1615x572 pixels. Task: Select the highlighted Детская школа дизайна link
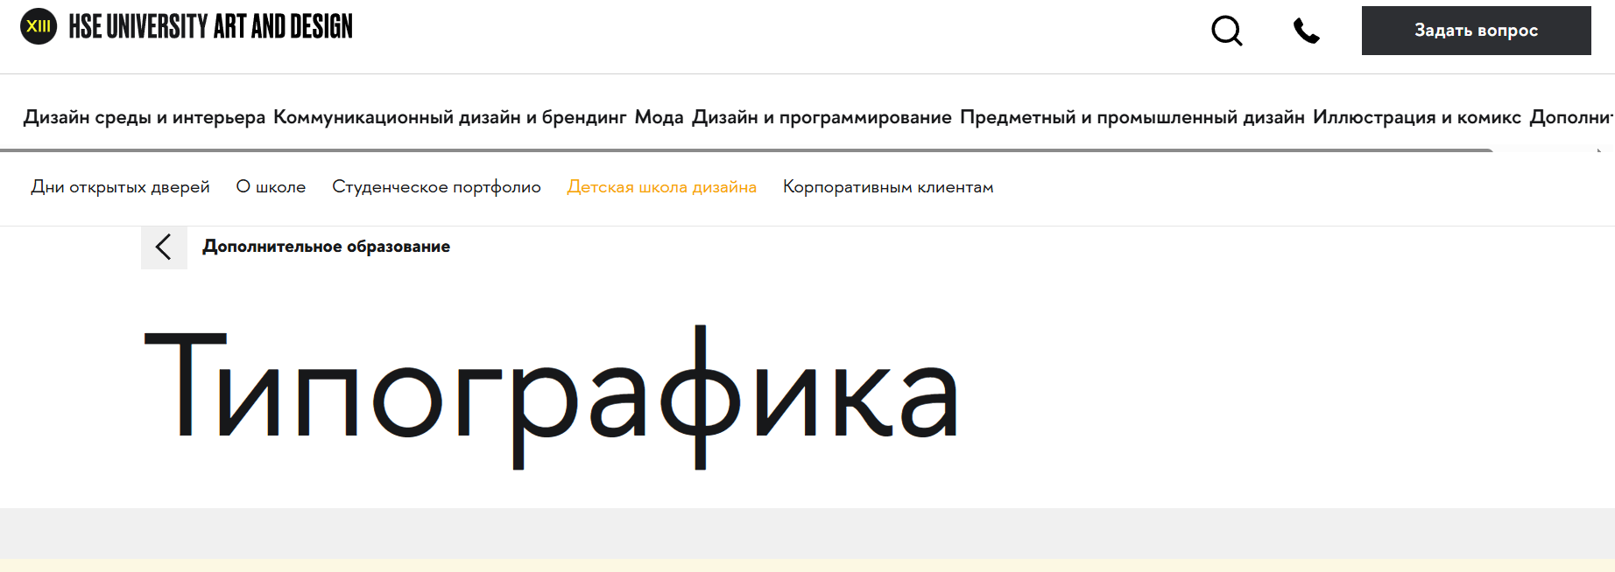point(661,187)
